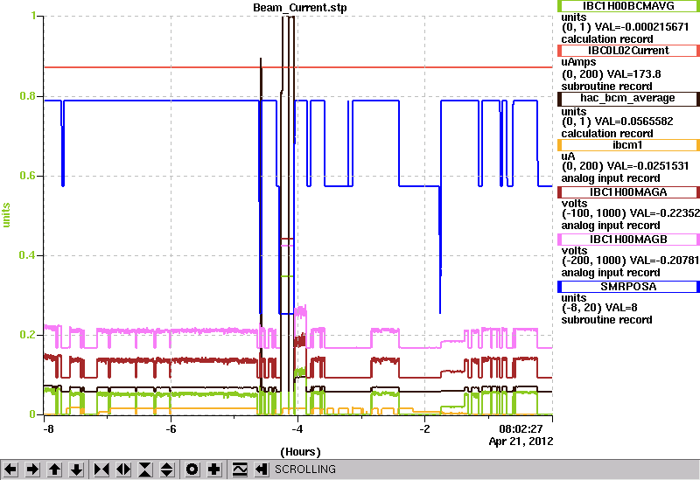Click the subroutine record text under SMRPOSA
This screenshot has height=480, width=700.
click(606, 320)
